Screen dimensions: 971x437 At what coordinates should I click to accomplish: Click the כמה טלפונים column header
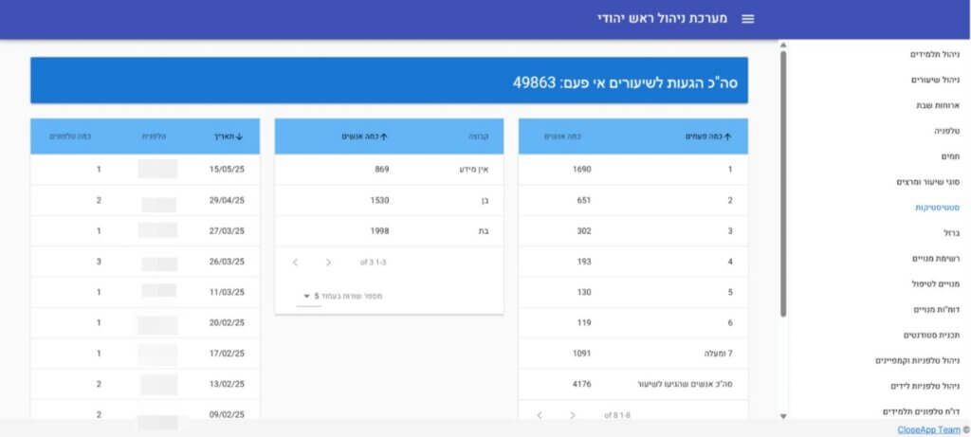[x=70, y=137]
